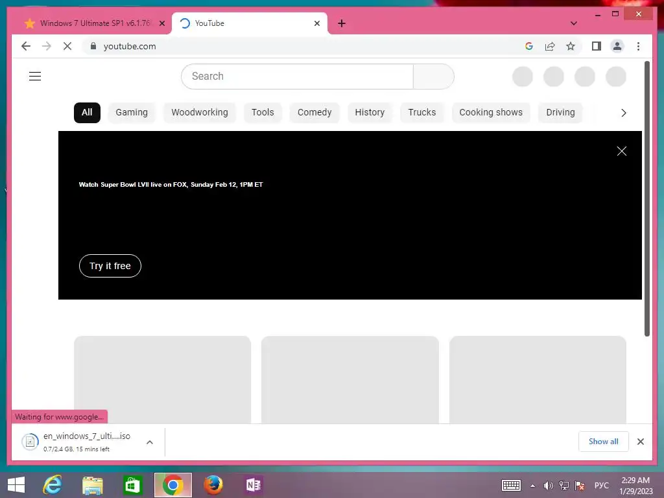
Task: Add a new tab
Action: pos(342,23)
